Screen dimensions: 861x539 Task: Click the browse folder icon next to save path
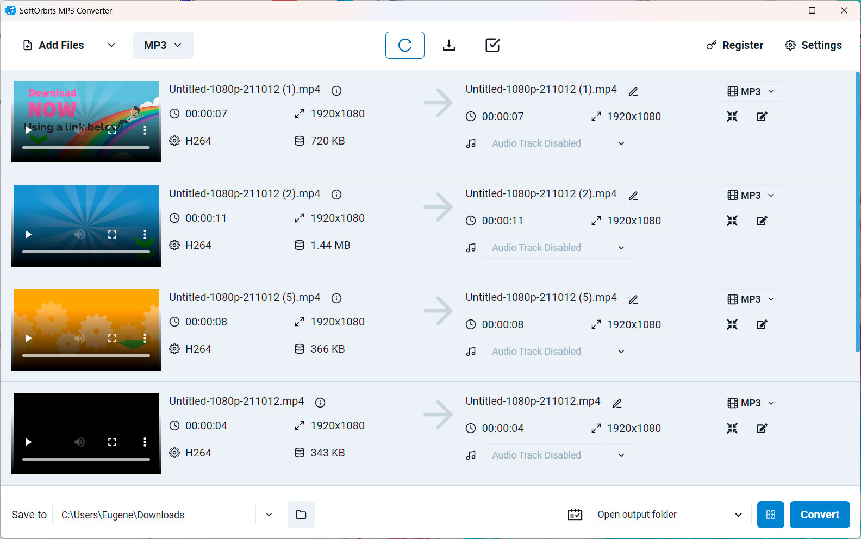click(301, 515)
